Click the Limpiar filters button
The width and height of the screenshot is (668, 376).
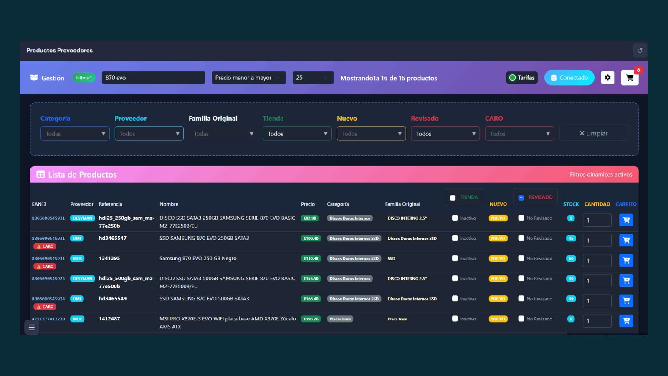pyautogui.click(x=593, y=133)
